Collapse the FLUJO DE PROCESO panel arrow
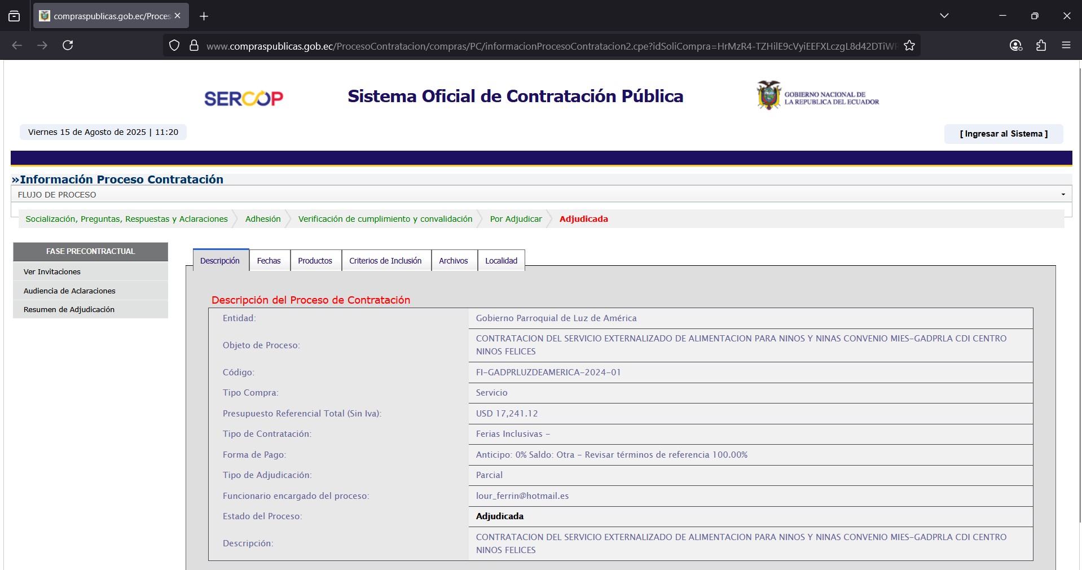 click(1063, 195)
